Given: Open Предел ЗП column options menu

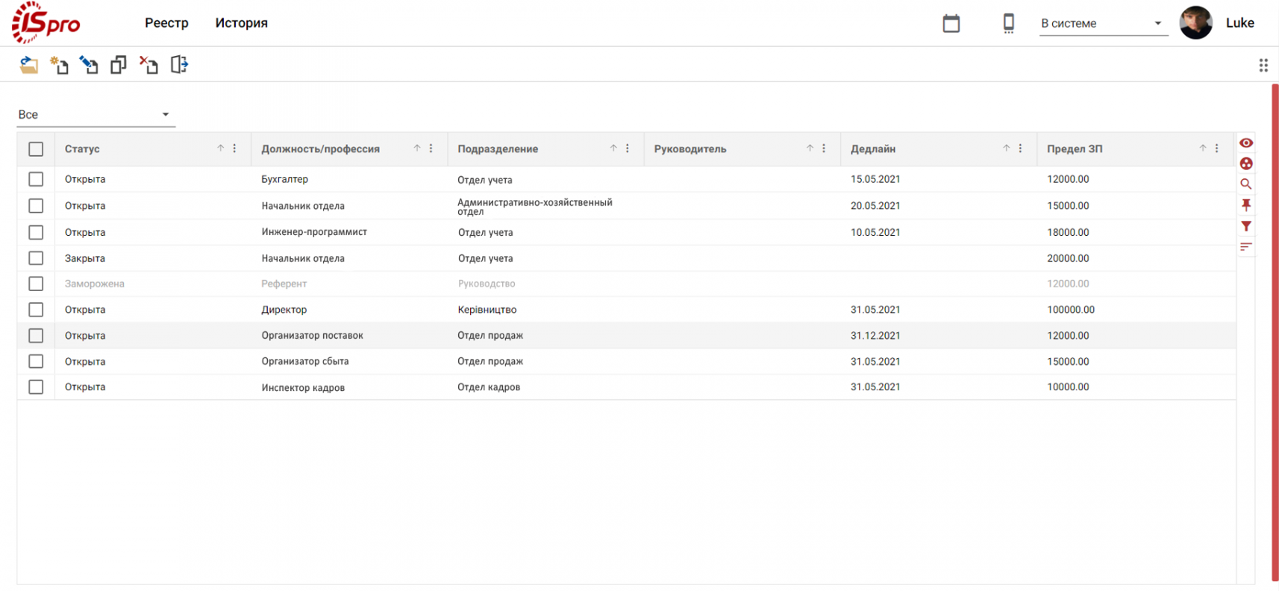Looking at the screenshot, I should point(1216,148).
